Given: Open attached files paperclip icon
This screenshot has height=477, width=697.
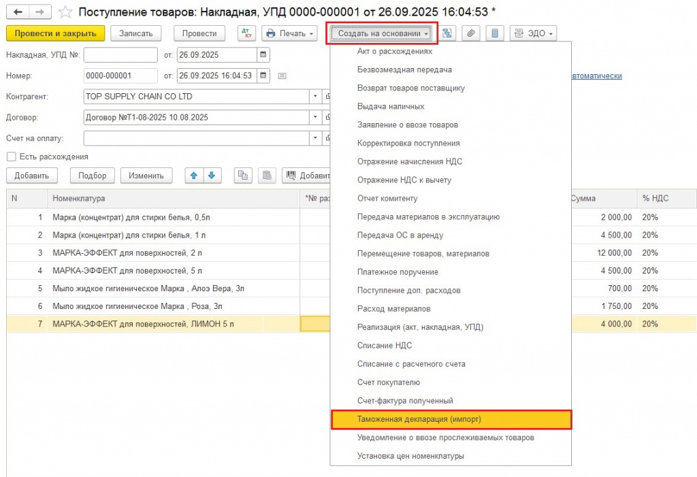Looking at the screenshot, I should [x=471, y=33].
